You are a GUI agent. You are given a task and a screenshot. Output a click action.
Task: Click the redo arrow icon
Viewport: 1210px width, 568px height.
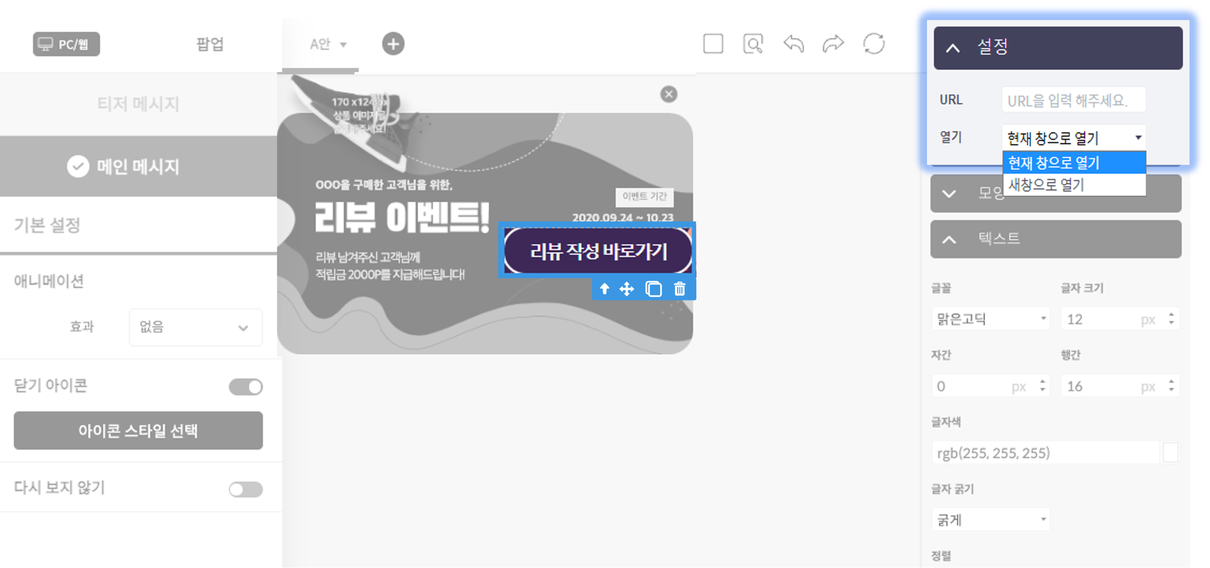pyautogui.click(x=833, y=44)
